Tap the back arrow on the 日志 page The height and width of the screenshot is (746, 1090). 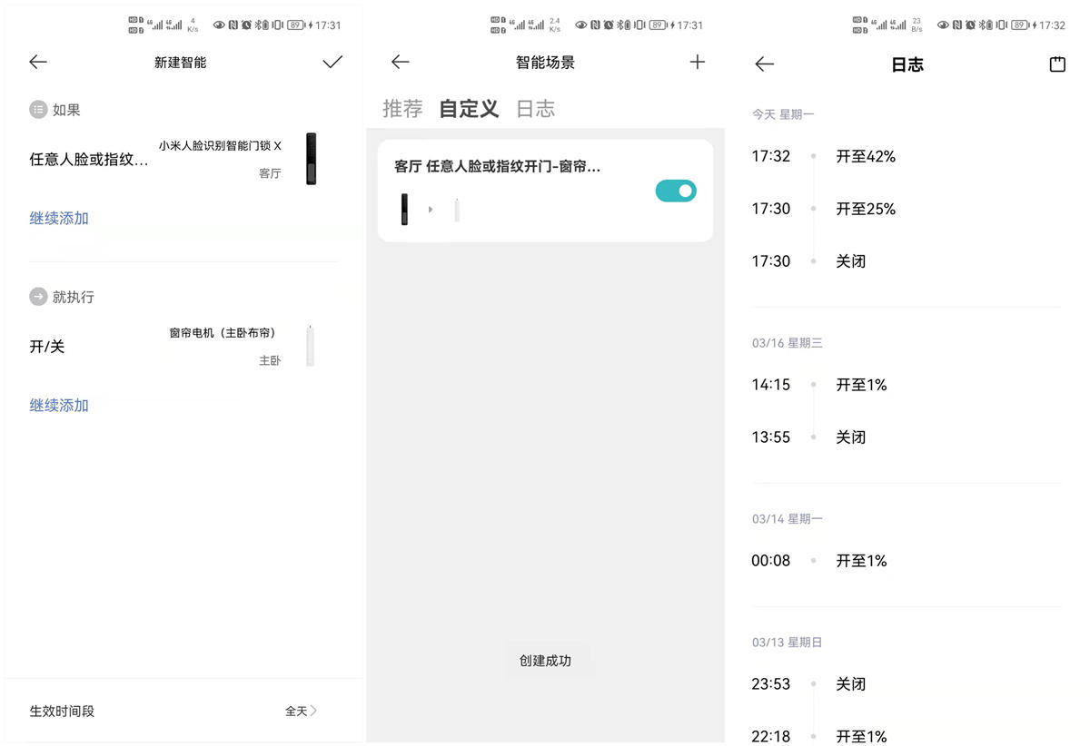764,64
